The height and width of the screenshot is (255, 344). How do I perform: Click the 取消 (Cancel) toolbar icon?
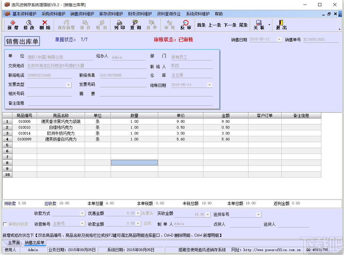coord(101,25)
